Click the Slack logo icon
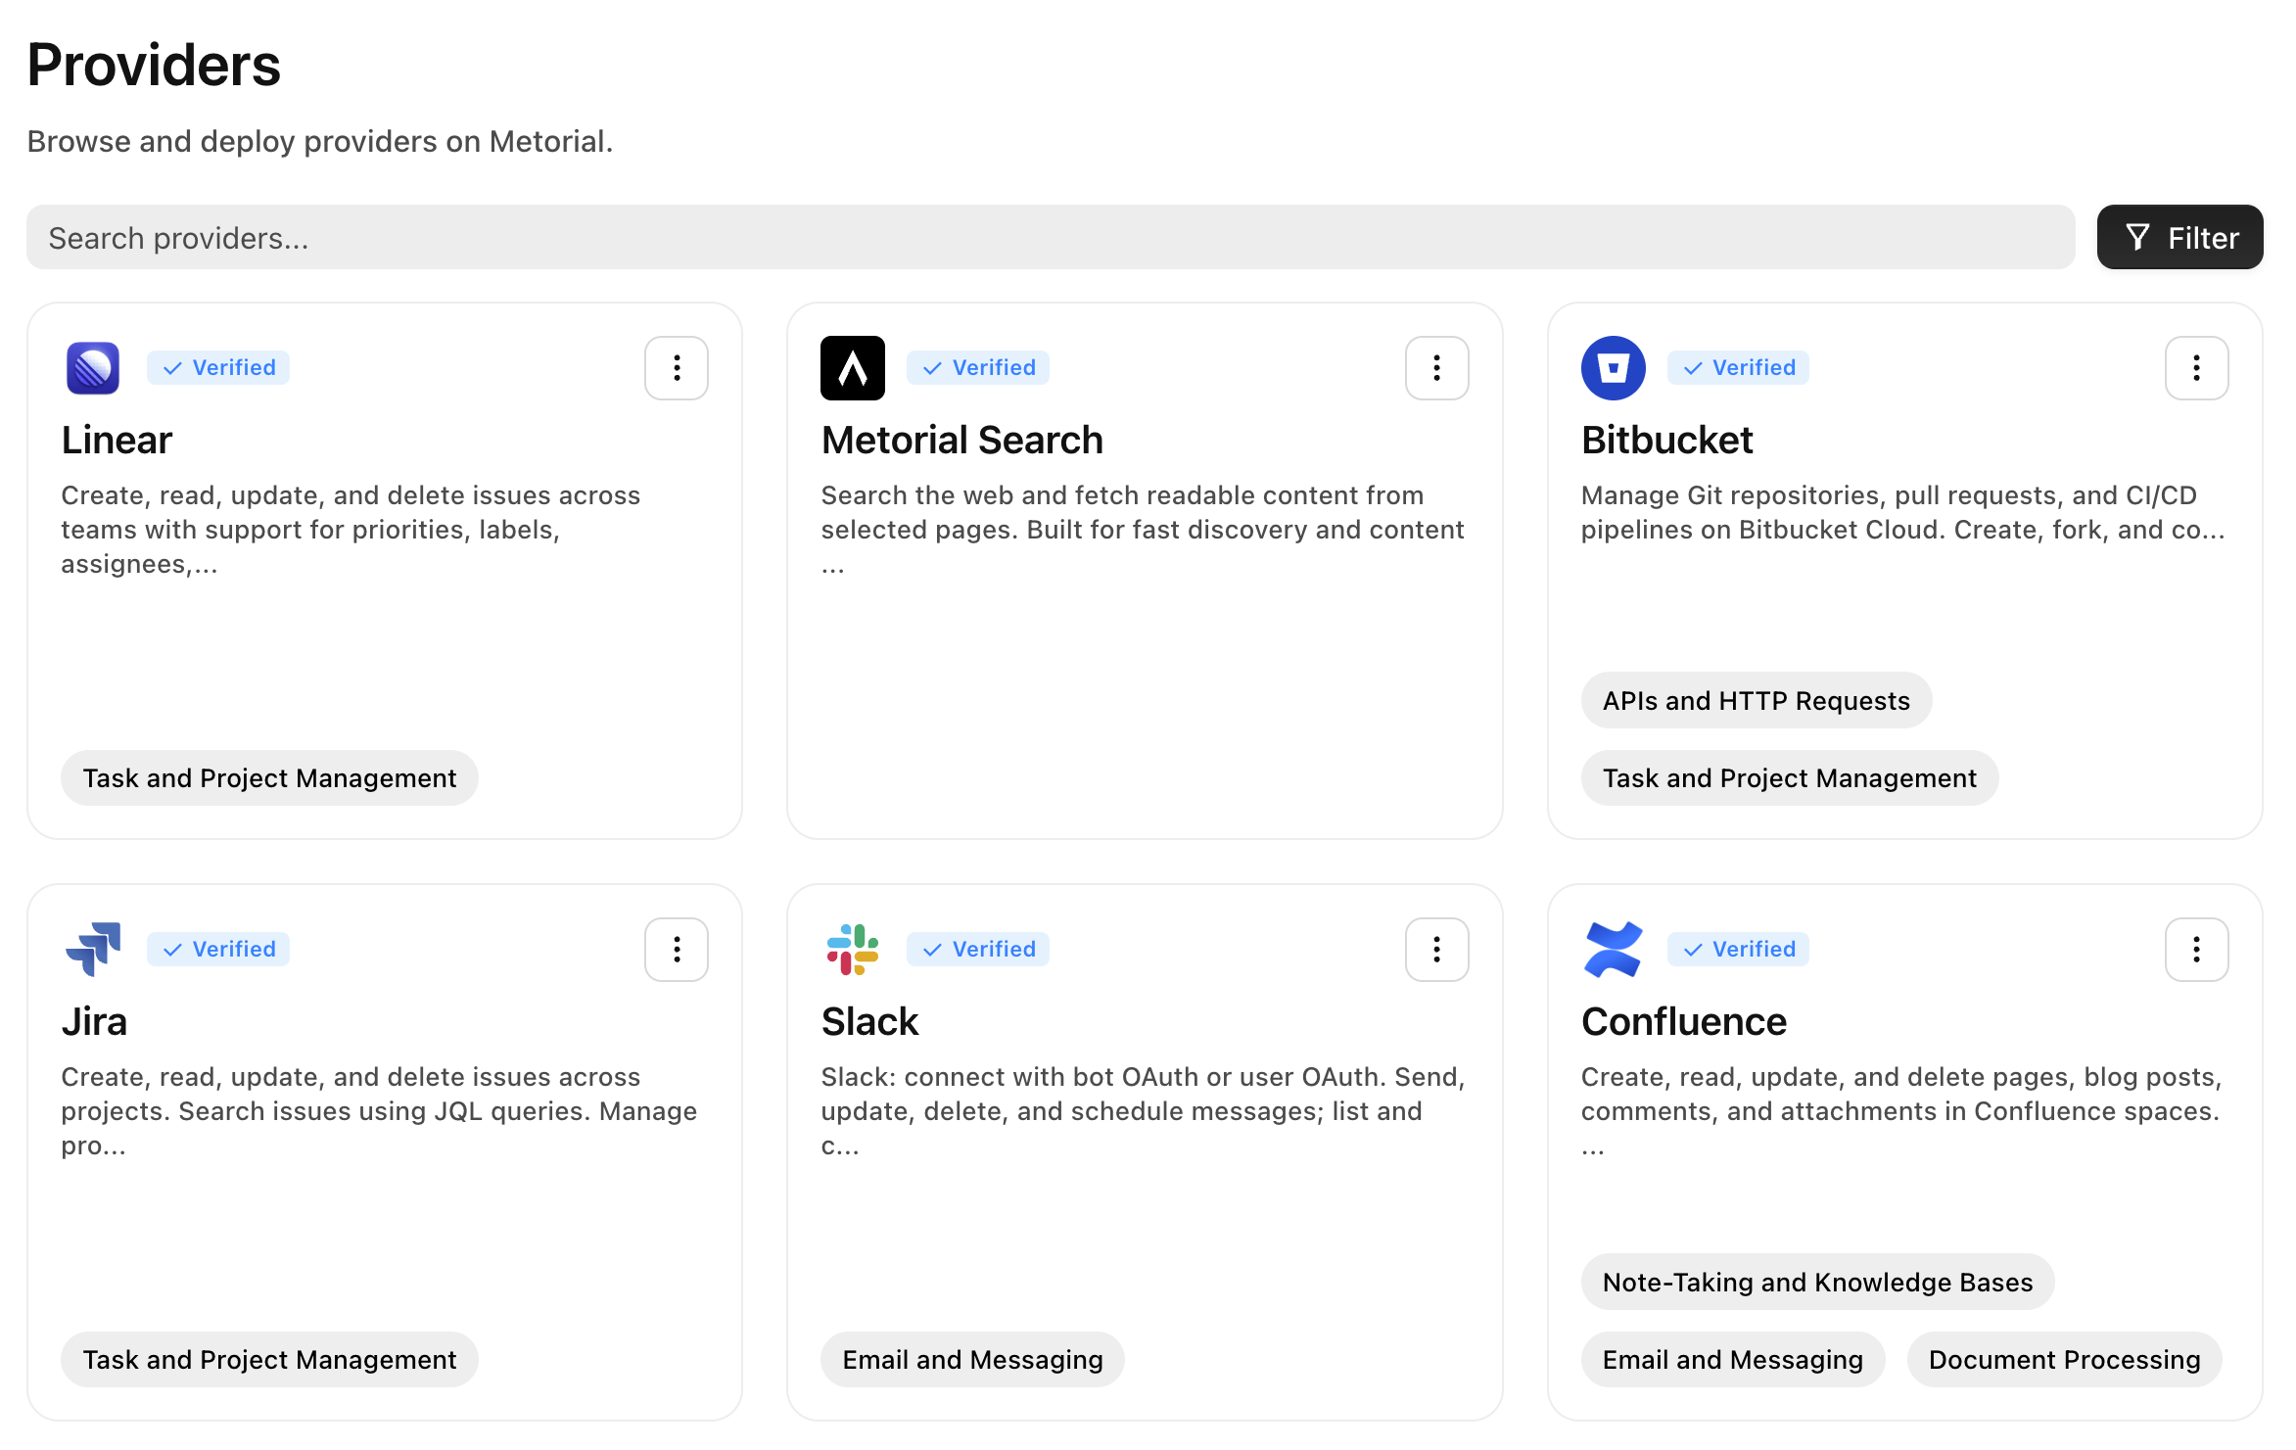The image size is (2296, 1450). point(852,949)
